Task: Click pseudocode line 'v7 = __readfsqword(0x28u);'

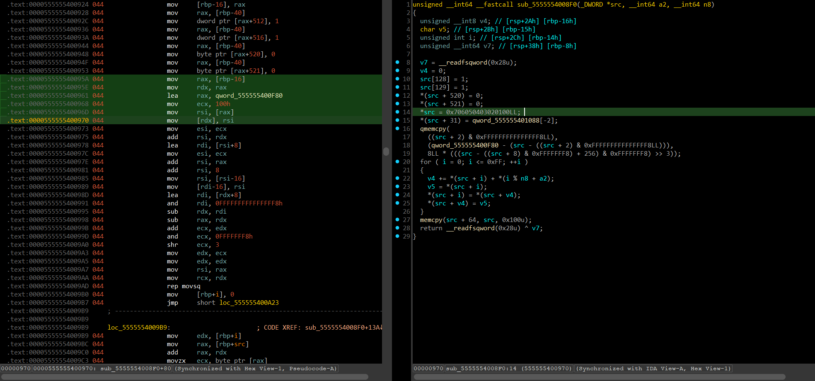Action: coord(468,63)
